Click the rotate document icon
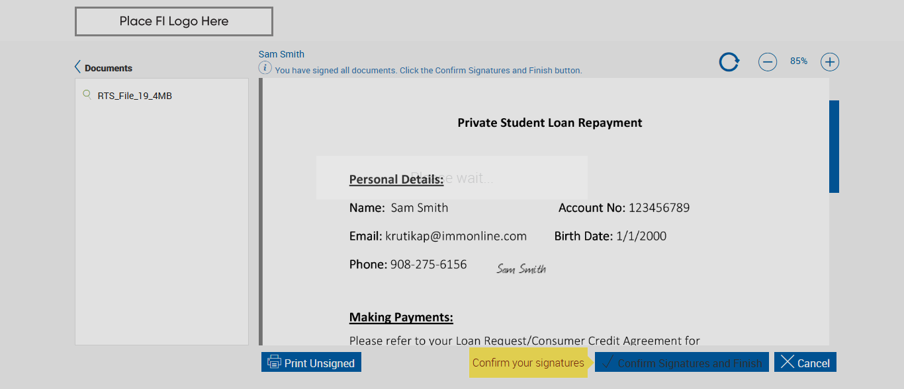The width and height of the screenshot is (904, 389). click(729, 62)
